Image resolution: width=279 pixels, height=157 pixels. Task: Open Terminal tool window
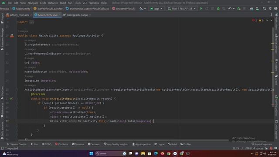pyautogui.click(x=78, y=144)
